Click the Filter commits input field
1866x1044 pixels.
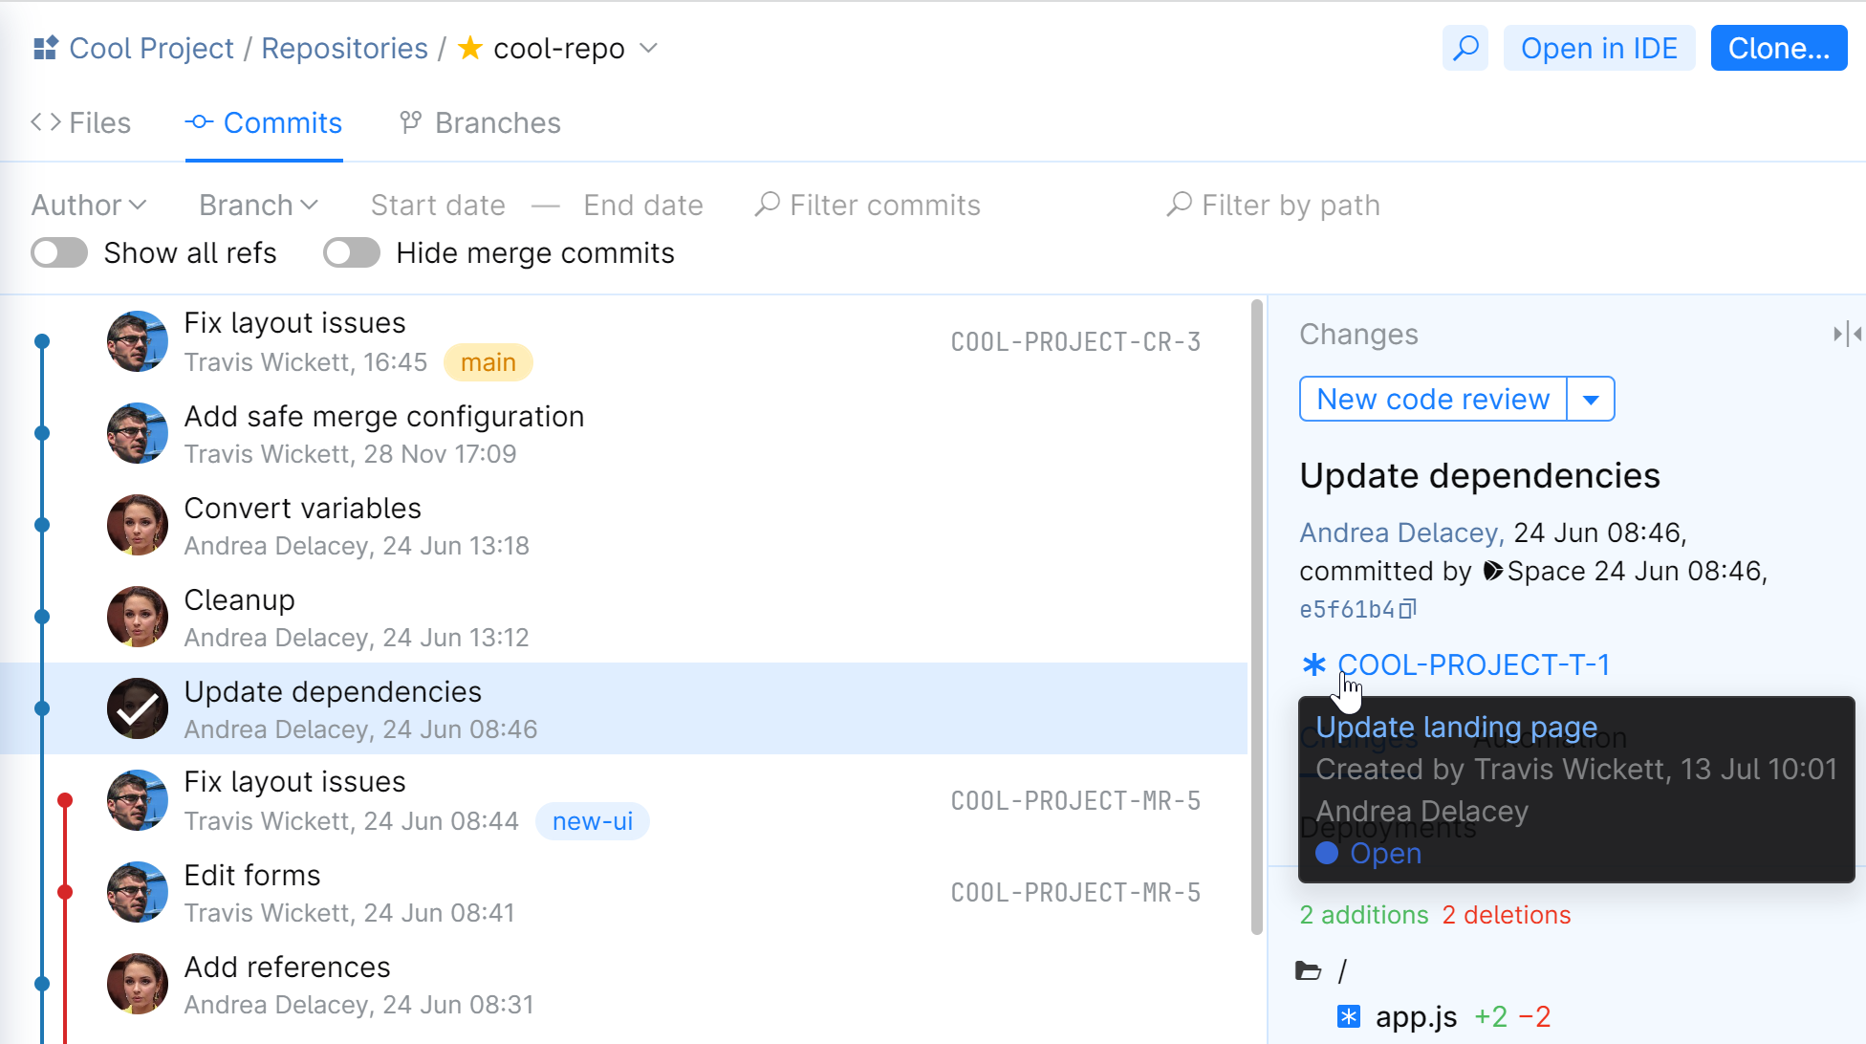tap(884, 205)
